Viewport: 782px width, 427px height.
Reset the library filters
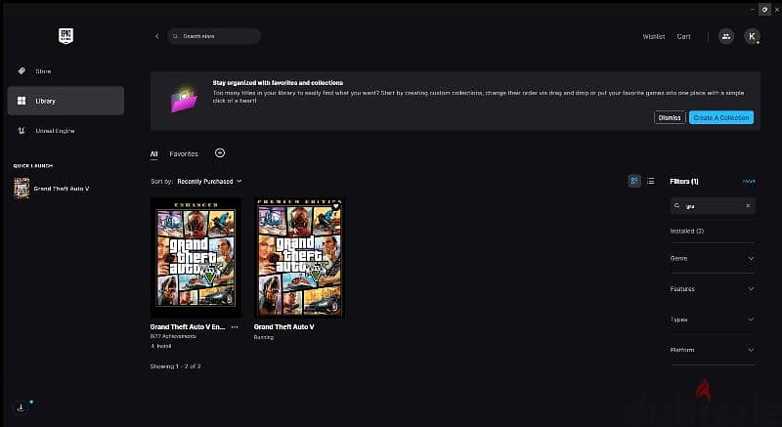pyautogui.click(x=749, y=182)
